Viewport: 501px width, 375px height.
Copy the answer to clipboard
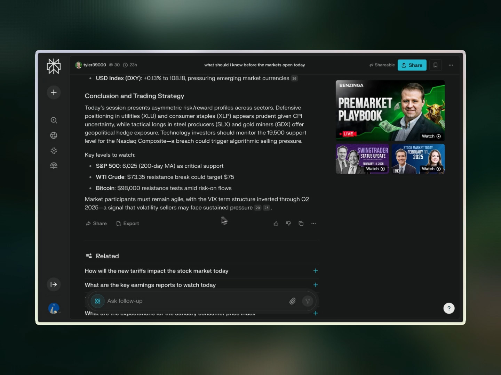click(301, 223)
